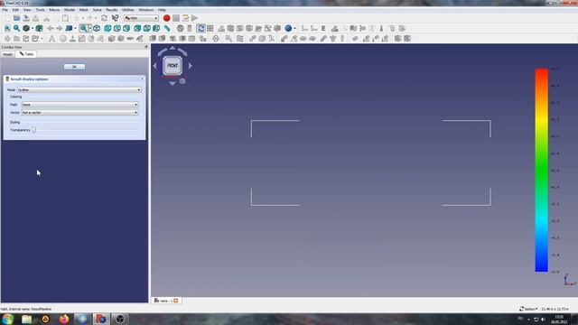Click the draw style icon

[26, 28]
